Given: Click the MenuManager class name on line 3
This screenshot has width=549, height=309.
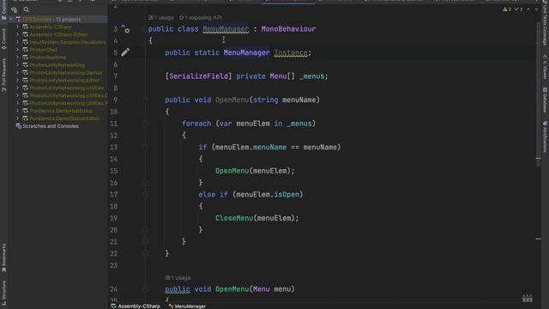Looking at the screenshot, I should 226,29.
